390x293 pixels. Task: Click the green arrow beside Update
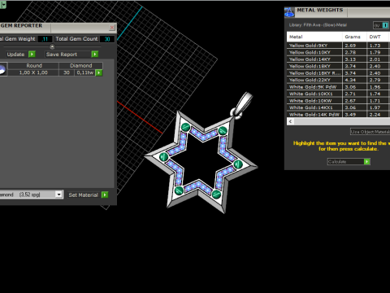coord(32,55)
